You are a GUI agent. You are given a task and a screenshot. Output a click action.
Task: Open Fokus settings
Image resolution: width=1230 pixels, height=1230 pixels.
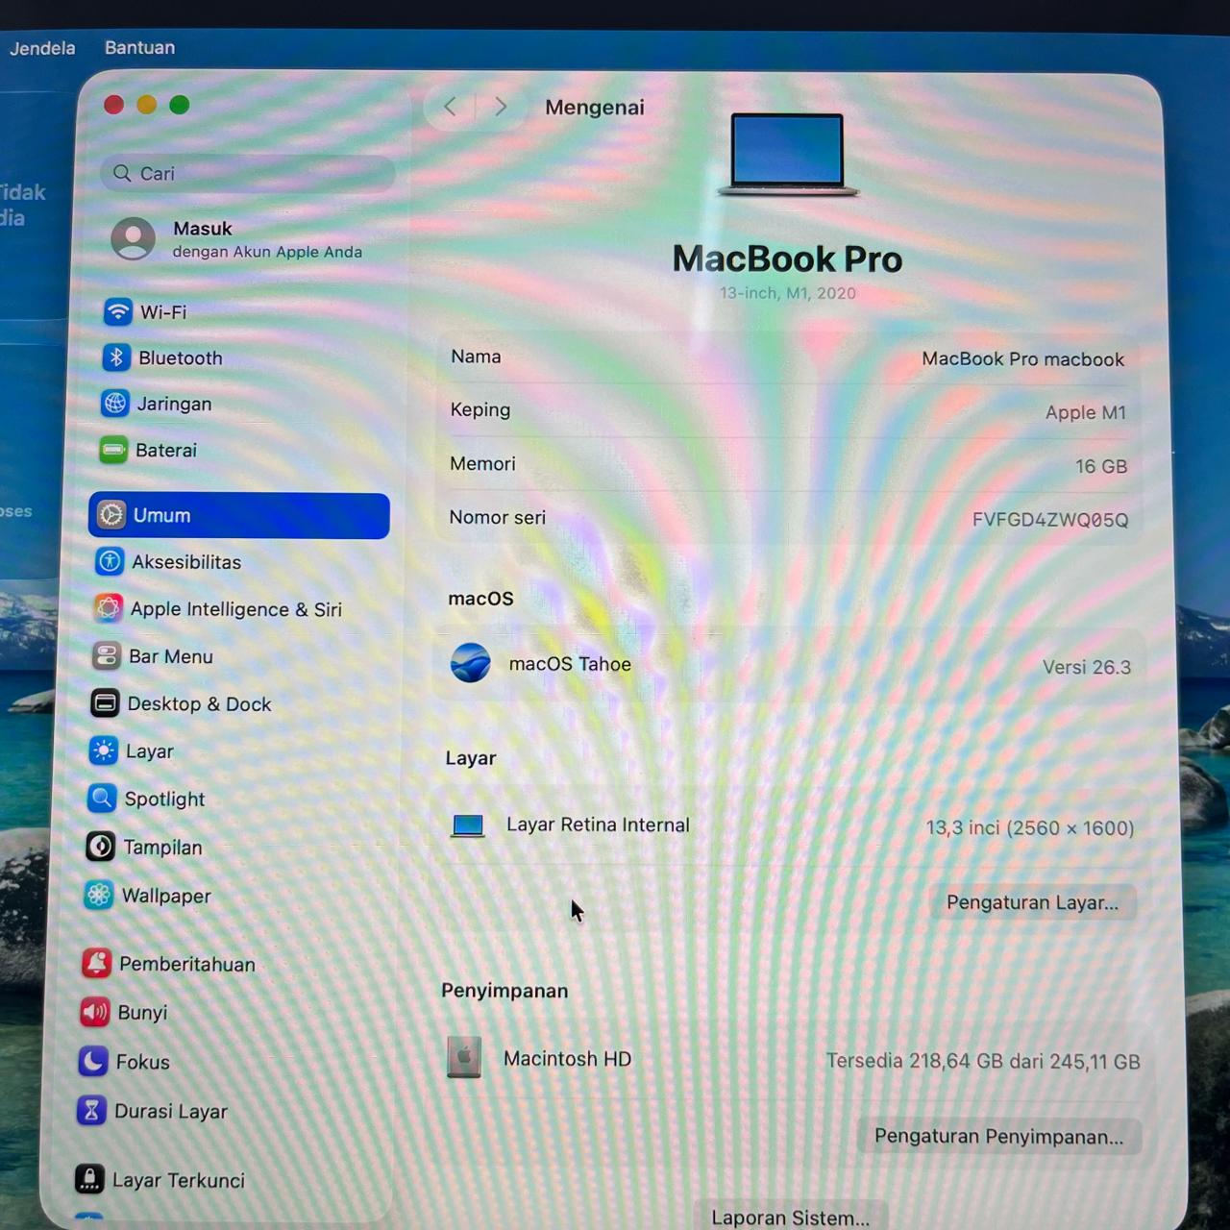pos(124,1062)
